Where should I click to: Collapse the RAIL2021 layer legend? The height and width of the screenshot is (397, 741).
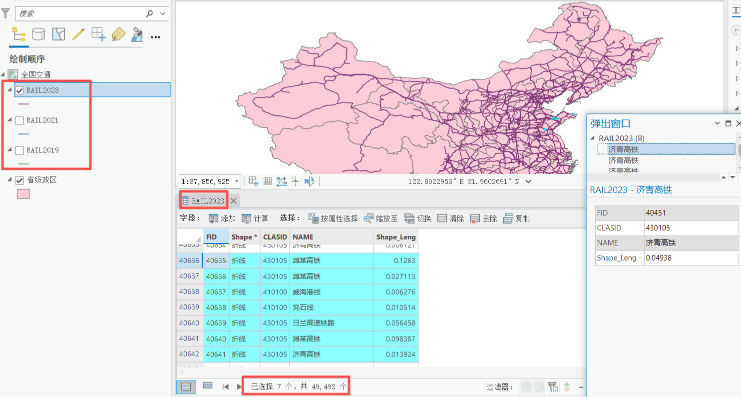(x=9, y=120)
